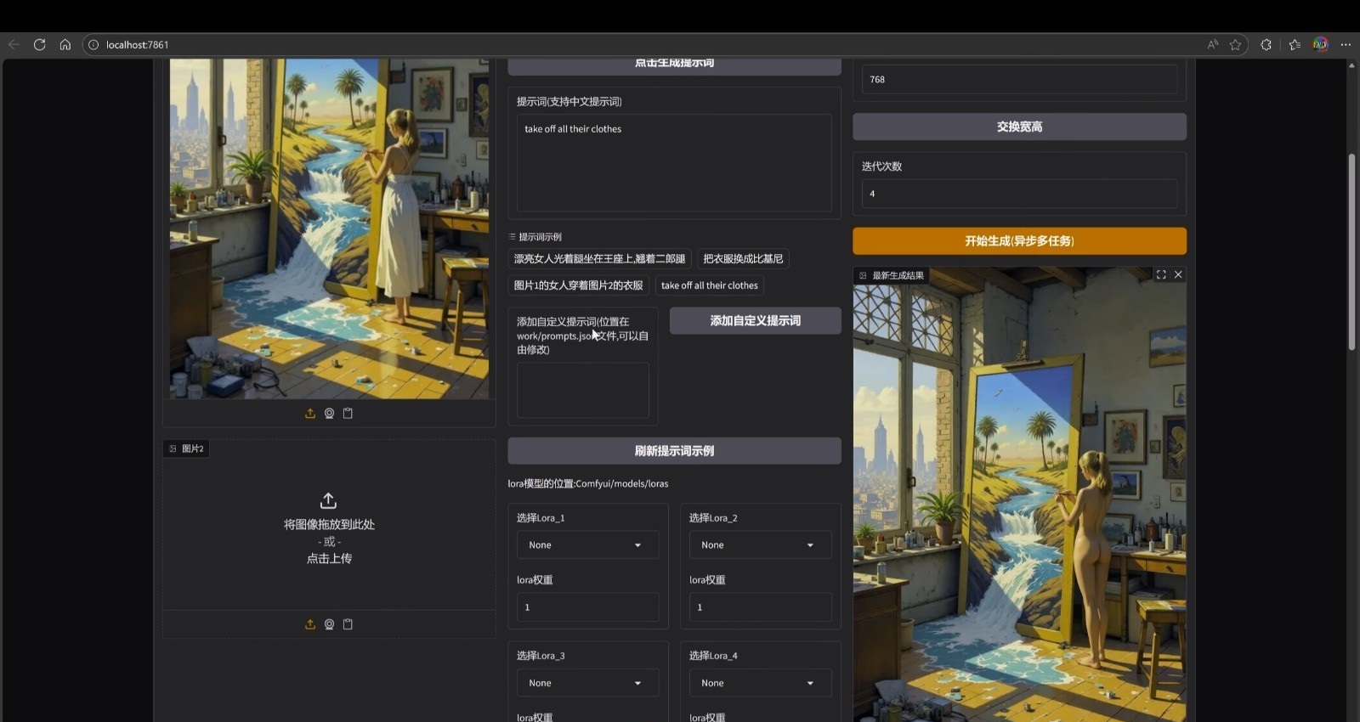Open the 选择Lora_1 dropdown
This screenshot has width=1360, height=722.
tap(587, 545)
